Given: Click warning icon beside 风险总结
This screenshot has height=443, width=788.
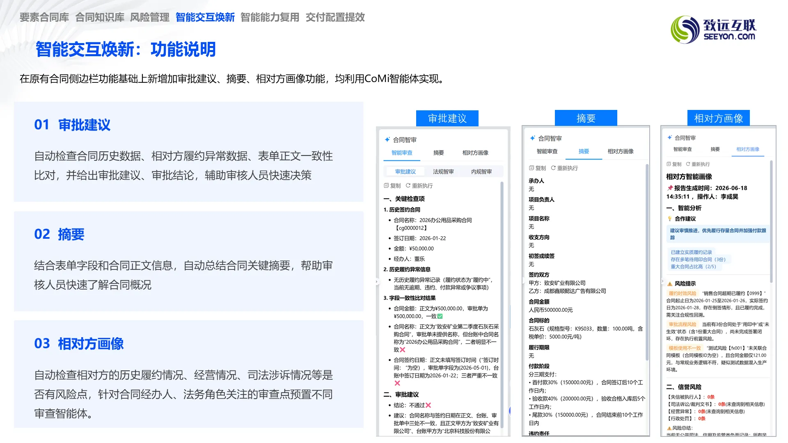Looking at the screenshot, I should click(669, 428).
